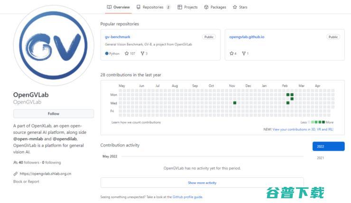Click the Contribution activity heading

click(120, 145)
